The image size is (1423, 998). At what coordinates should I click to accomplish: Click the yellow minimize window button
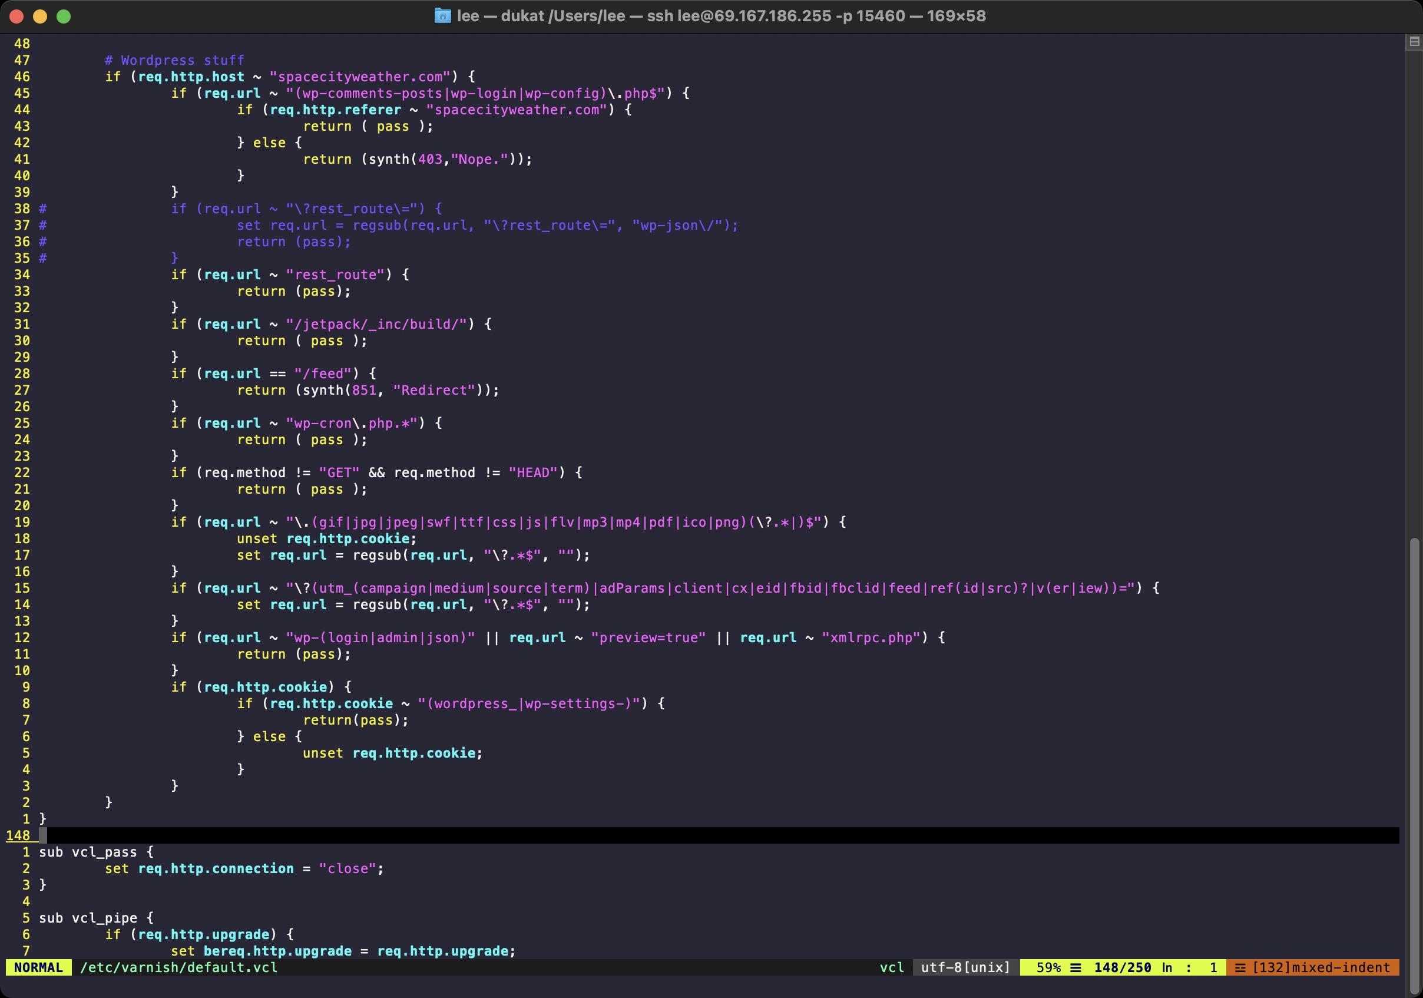[x=40, y=16]
